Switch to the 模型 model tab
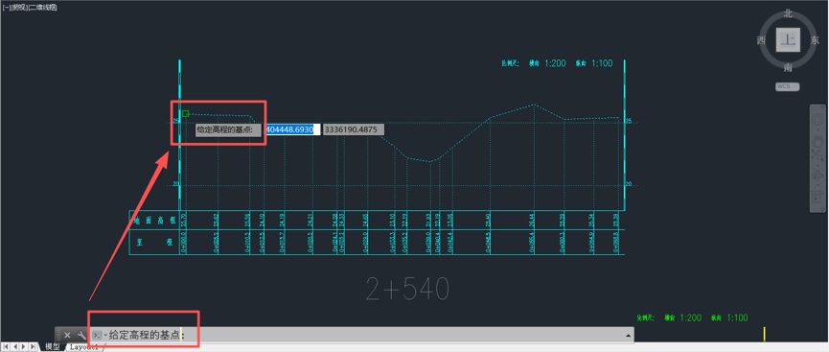The image size is (829, 352). click(52, 346)
